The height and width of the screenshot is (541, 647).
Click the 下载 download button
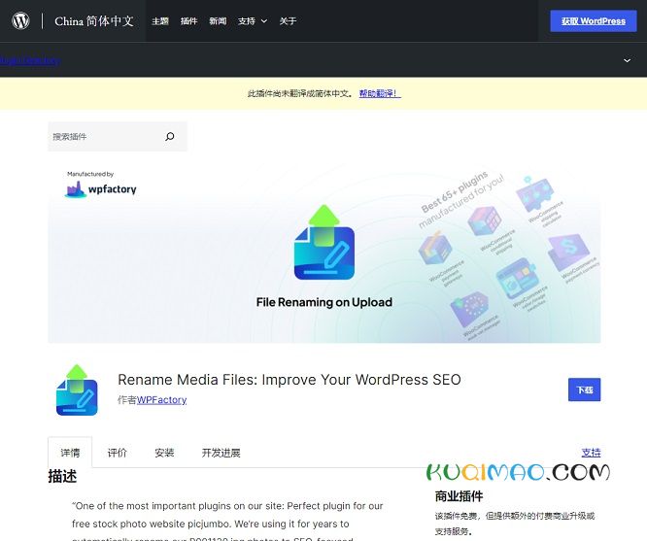click(584, 389)
